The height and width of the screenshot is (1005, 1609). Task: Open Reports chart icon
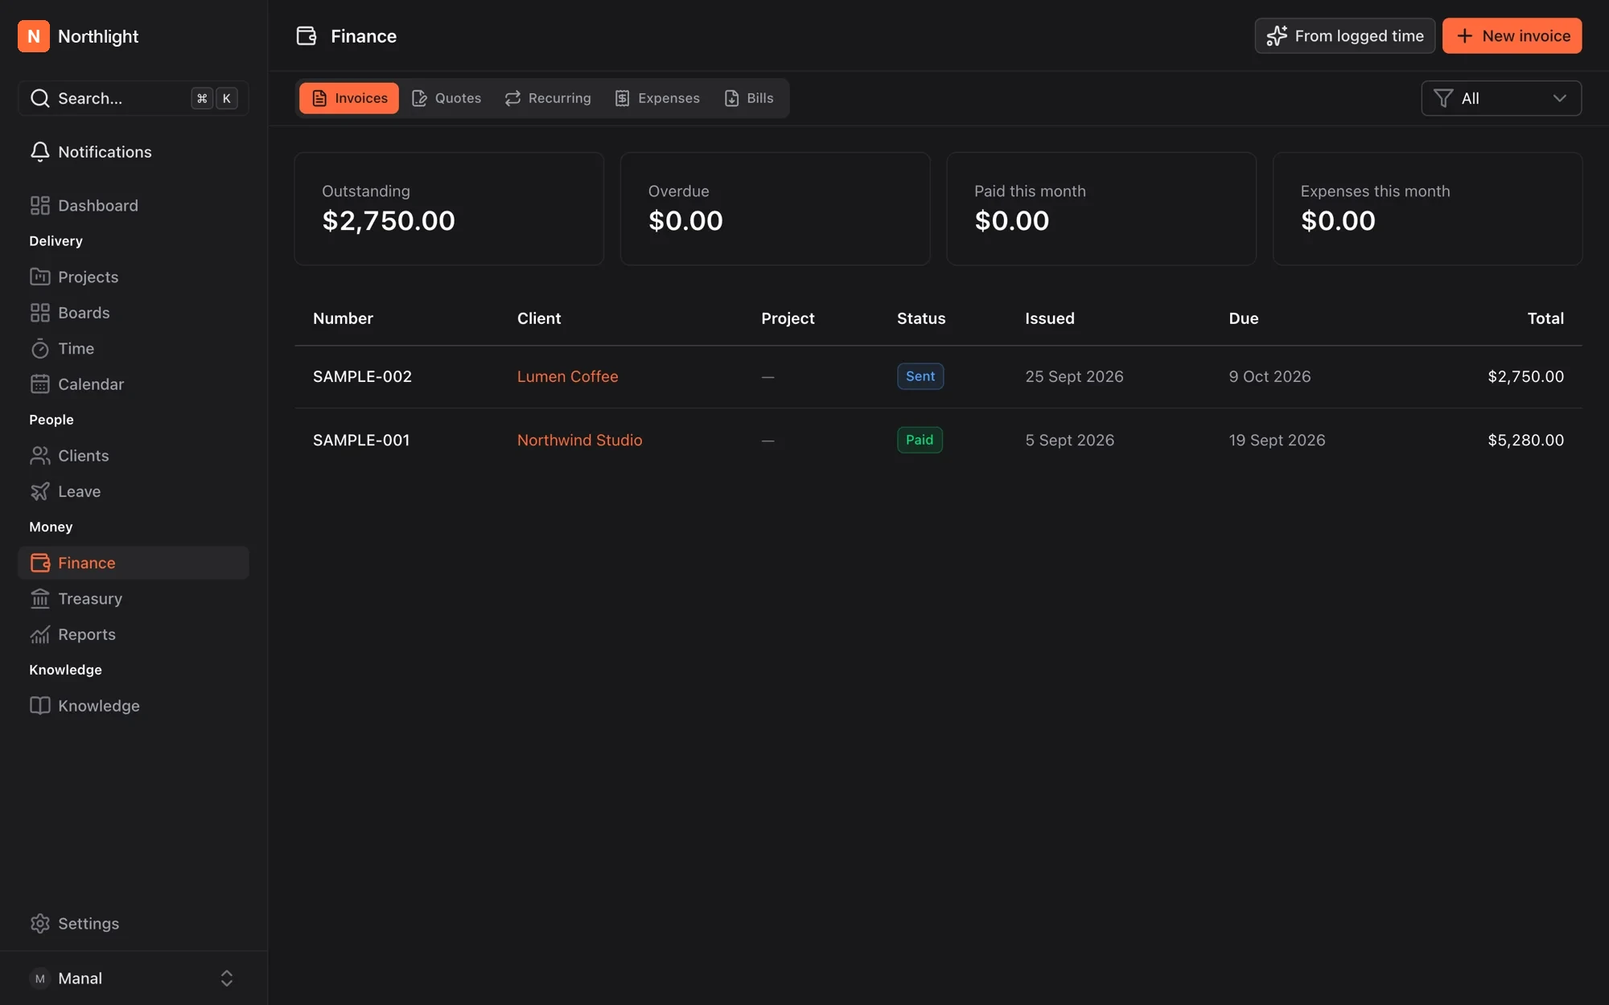pyautogui.click(x=40, y=634)
